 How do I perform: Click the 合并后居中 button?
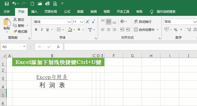click(144, 30)
